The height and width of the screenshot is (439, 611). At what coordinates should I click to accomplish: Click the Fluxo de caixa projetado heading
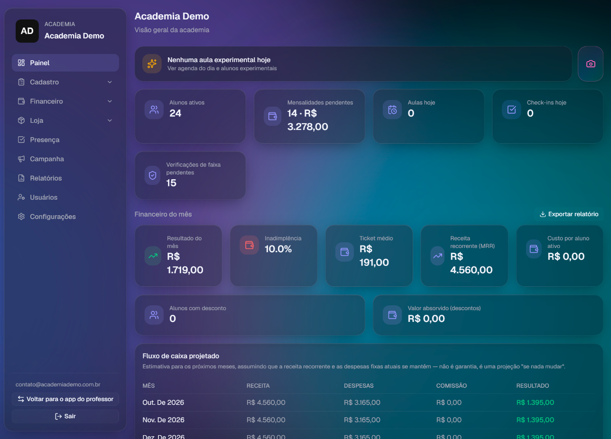(181, 356)
